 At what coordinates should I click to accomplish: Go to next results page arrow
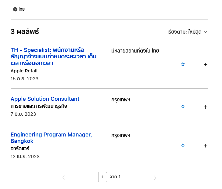coord(155,178)
